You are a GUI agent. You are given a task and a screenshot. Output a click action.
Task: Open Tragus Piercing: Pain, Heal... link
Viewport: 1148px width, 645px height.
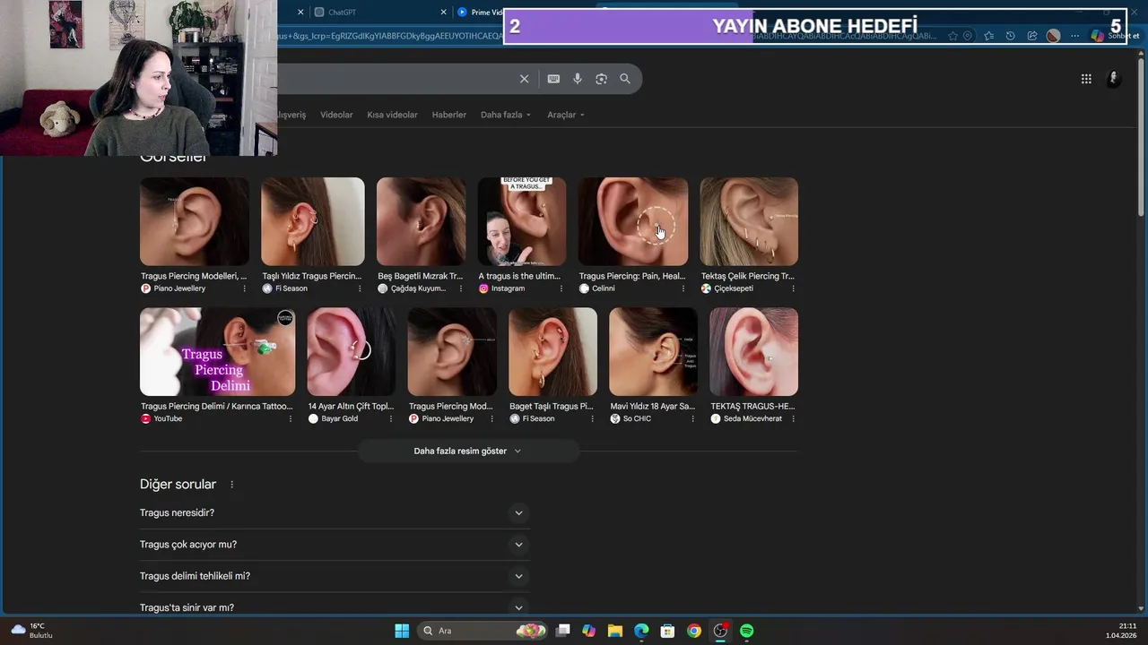coord(632,276)
